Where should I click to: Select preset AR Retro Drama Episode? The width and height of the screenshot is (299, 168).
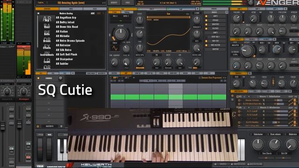click(70, 41)
